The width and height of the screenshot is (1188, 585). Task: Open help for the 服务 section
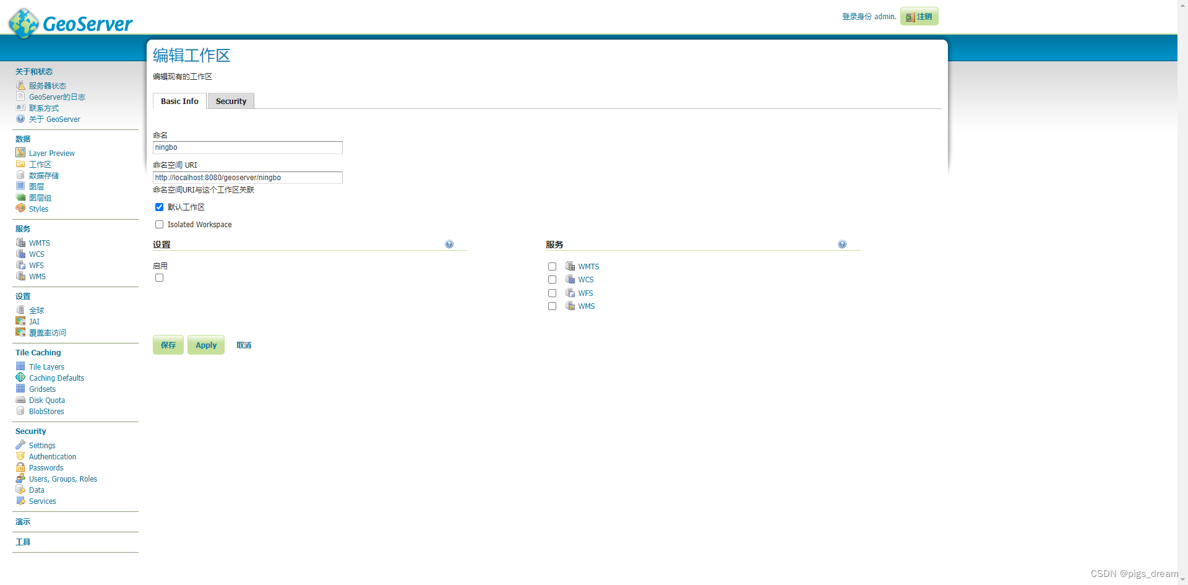842,245
